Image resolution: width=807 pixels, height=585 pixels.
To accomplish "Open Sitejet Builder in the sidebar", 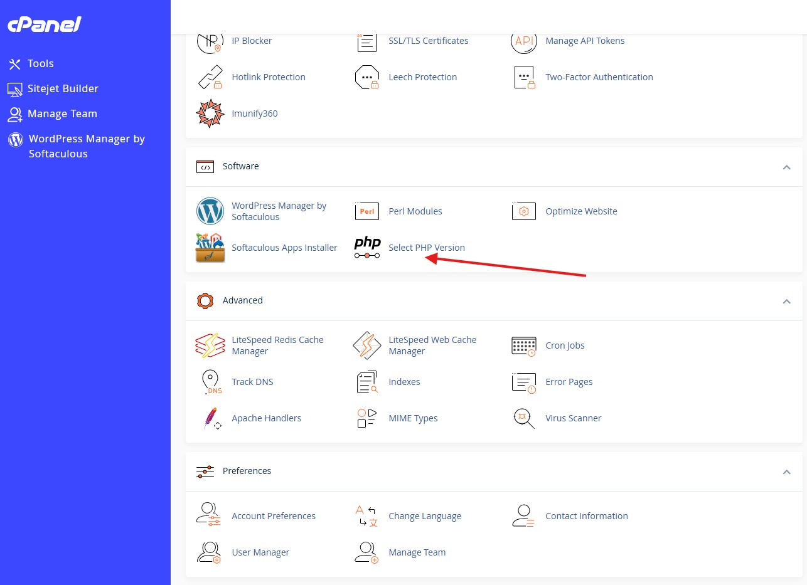I will 53,88.
